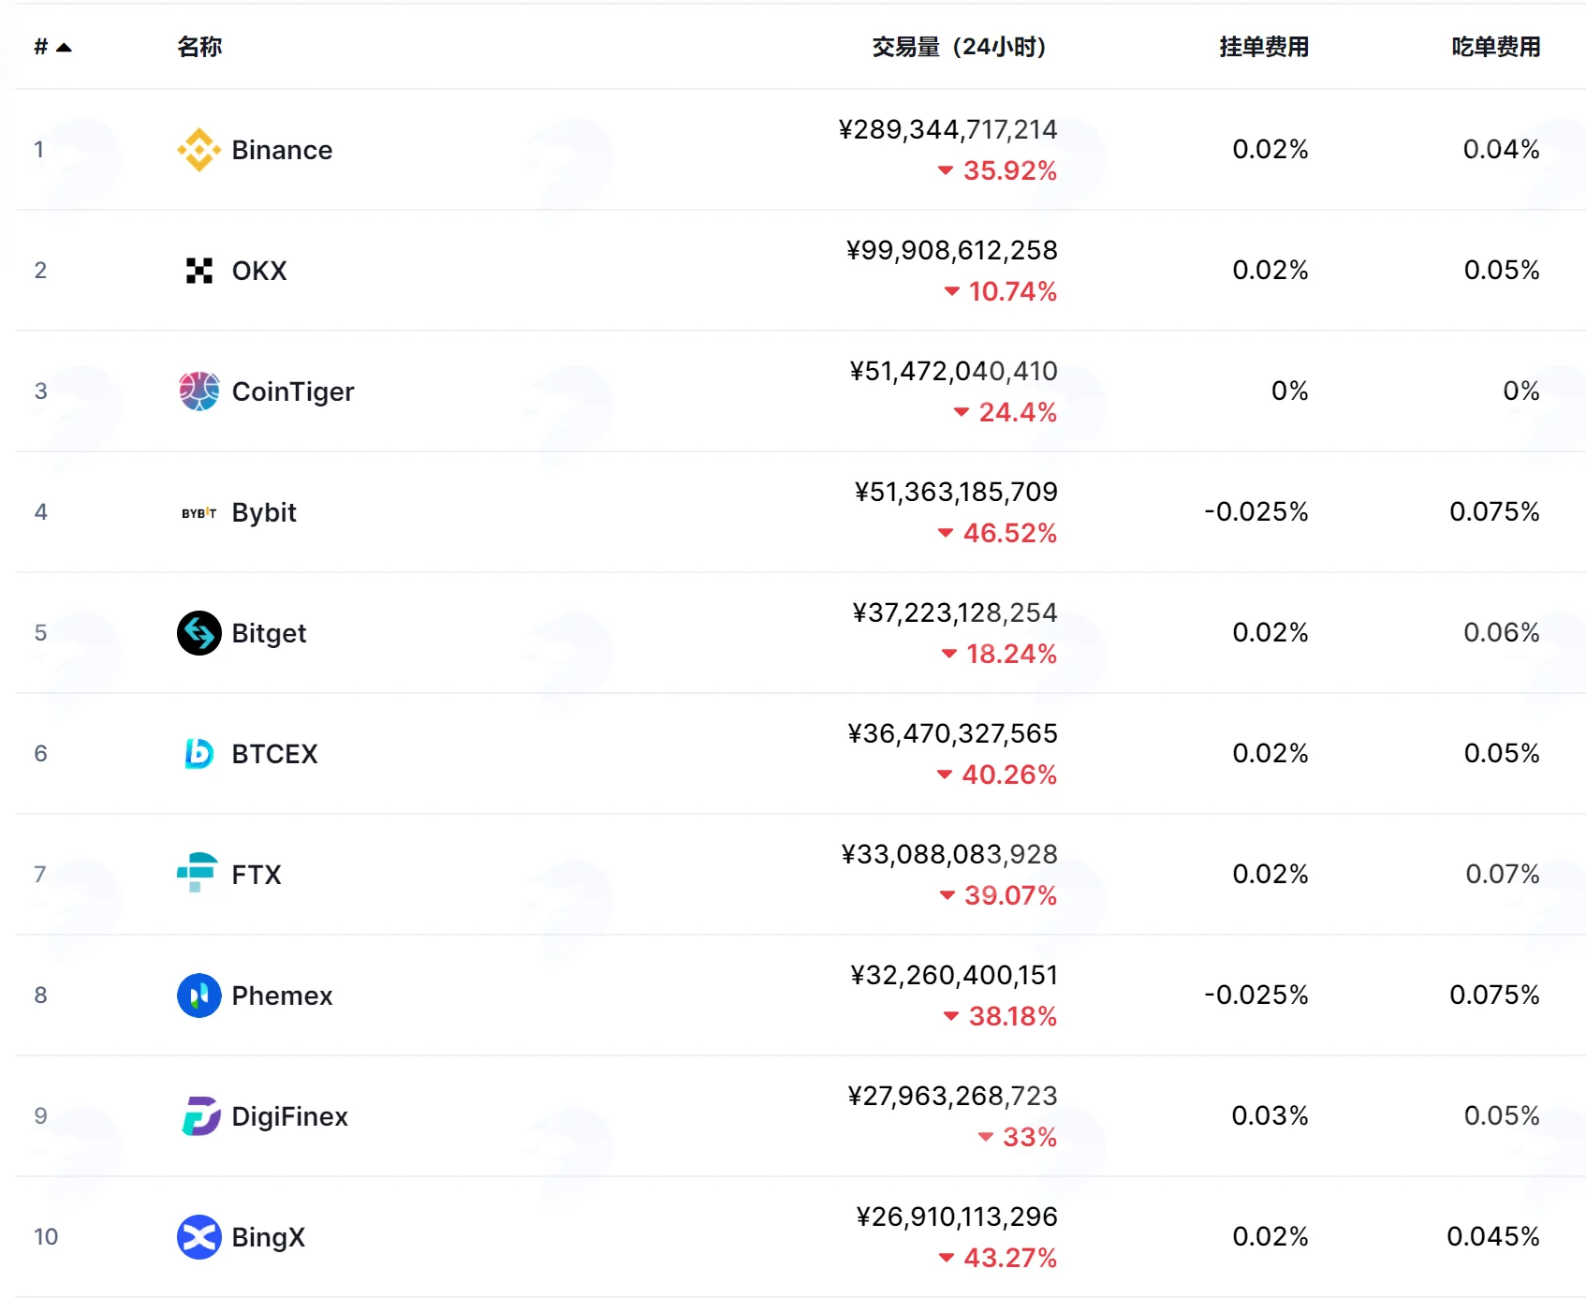Click the Bybit logo icon
This screenshot has width=1586, height=1298.
(198, 512)
